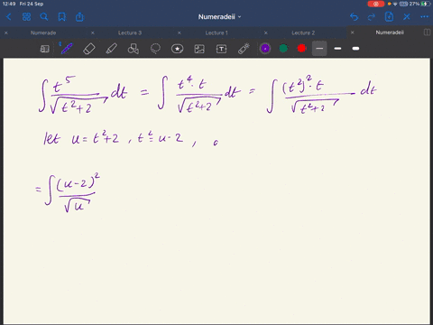
Task: Open the share and export menu
Action: 79,17
